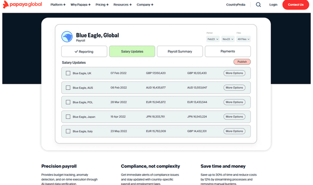Image resolution: width=313 pixels, height=185 pixels.
Task: Click the amount EUR 15,762,009
Action: pyautogui.click(x=156, y=131)
